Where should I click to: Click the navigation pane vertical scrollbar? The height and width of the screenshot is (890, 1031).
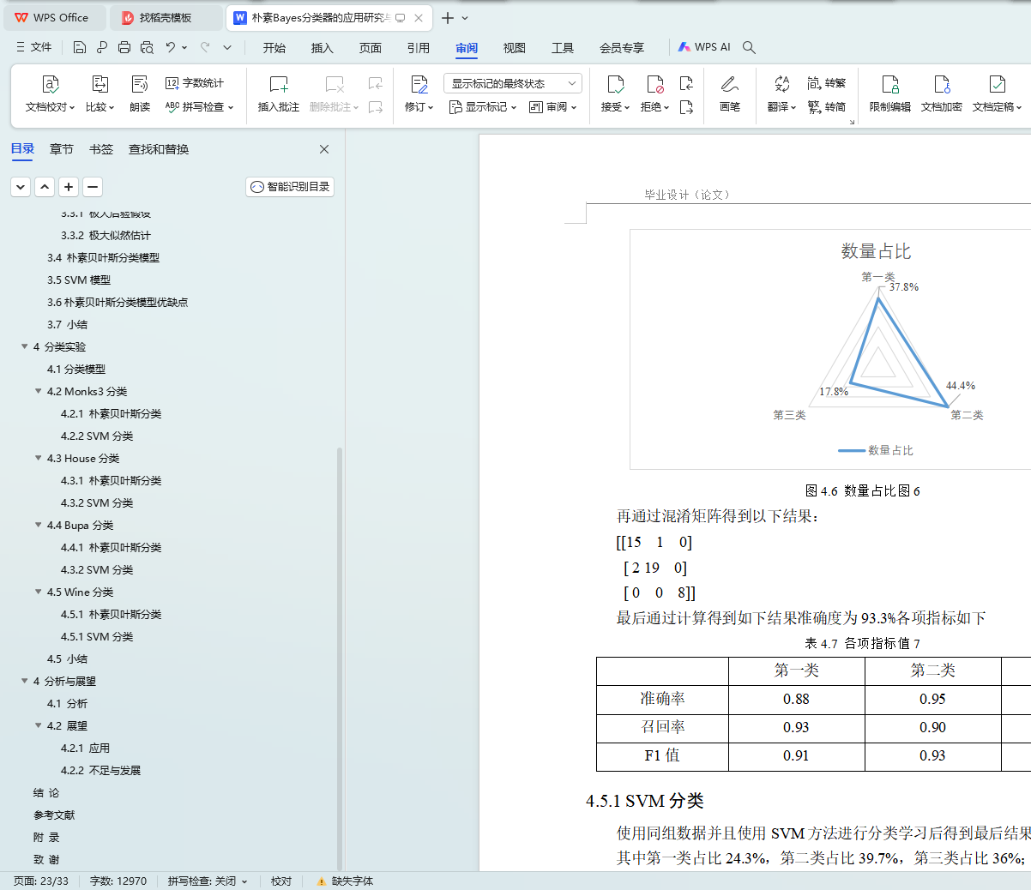point(340,658)
